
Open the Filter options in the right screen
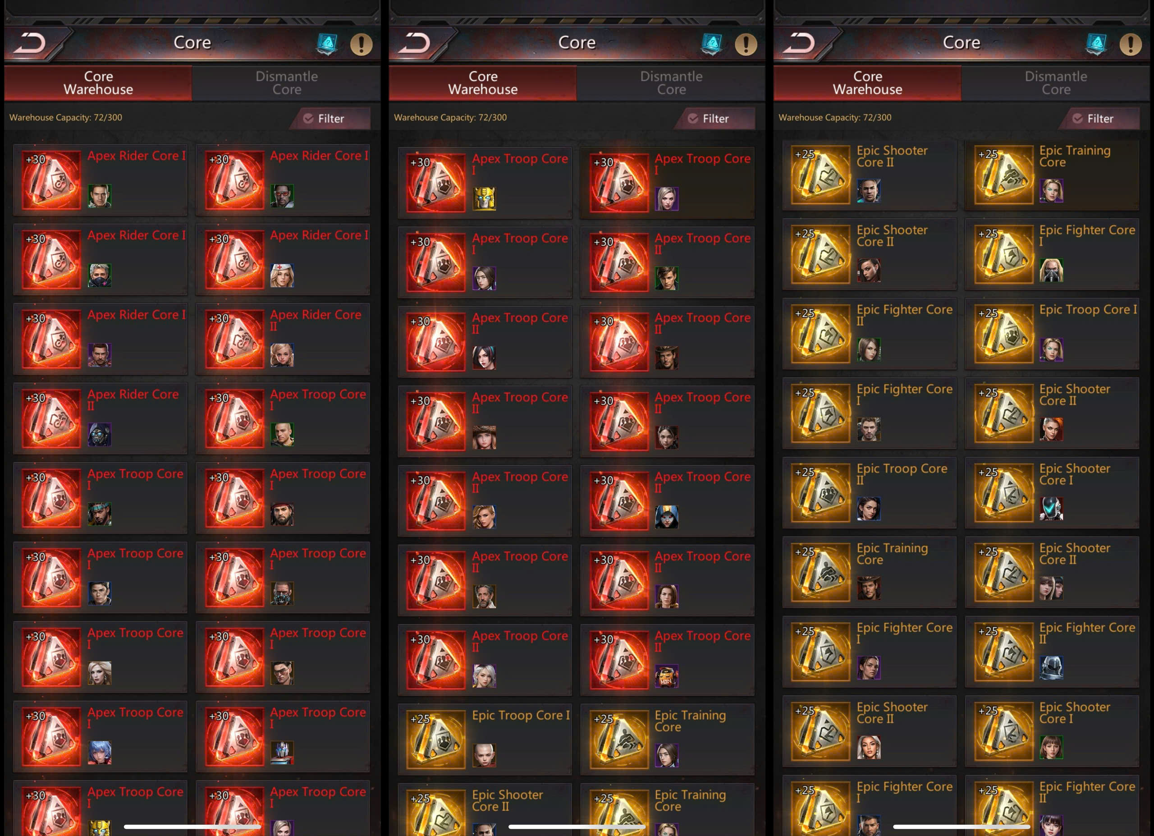(1099, 119)
